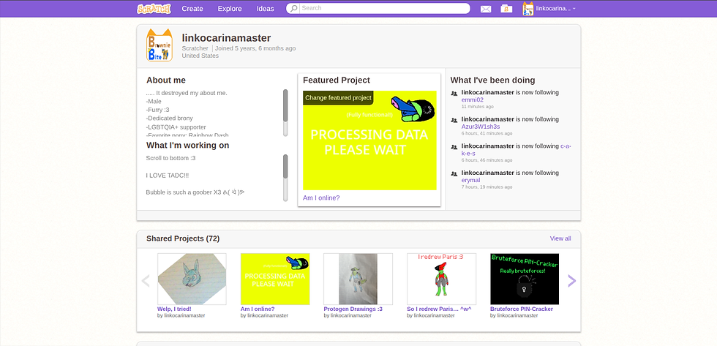717x346 pixels.
Task: Click the What I'm working on scrollbar
Action: click(x=285, y=177)
